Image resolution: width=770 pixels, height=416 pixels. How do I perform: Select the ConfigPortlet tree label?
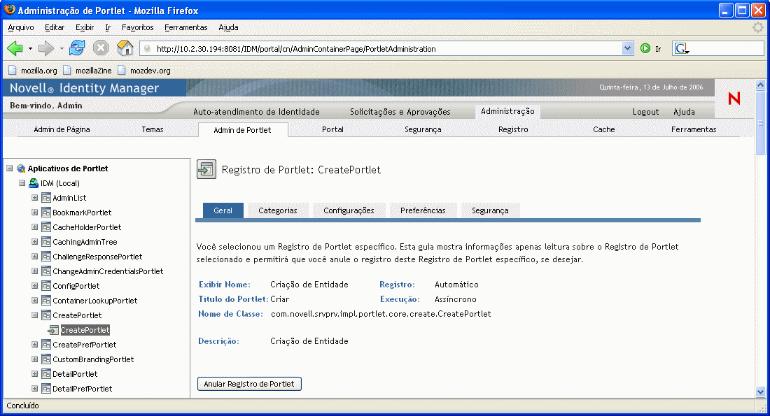click(x=76, y=286)
